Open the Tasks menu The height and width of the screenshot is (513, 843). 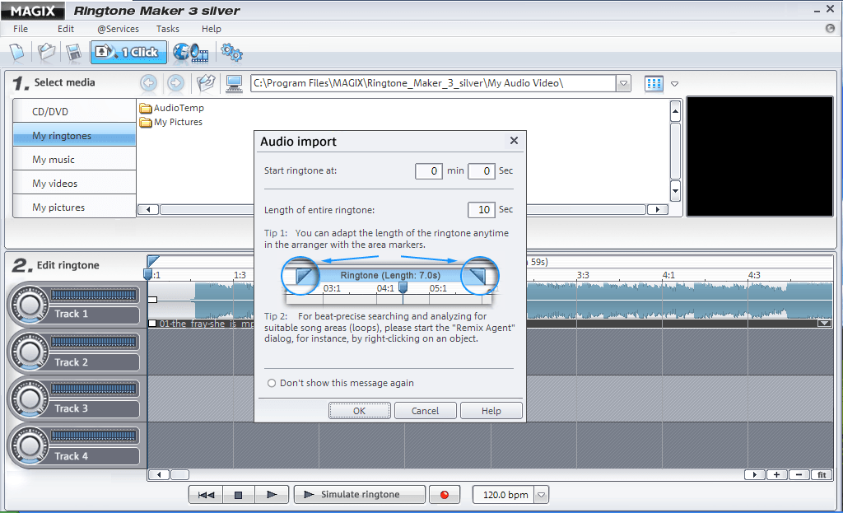click(168, 29)
